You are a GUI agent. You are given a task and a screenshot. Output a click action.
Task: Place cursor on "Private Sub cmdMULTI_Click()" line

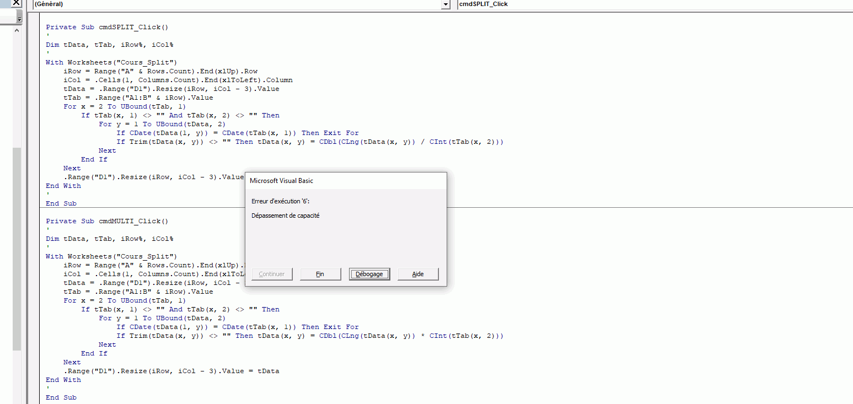107,221
